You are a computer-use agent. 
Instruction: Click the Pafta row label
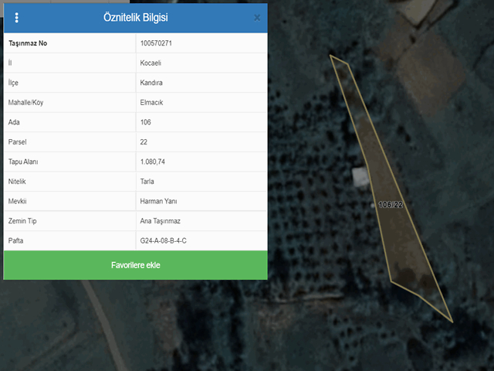[16, 241]
